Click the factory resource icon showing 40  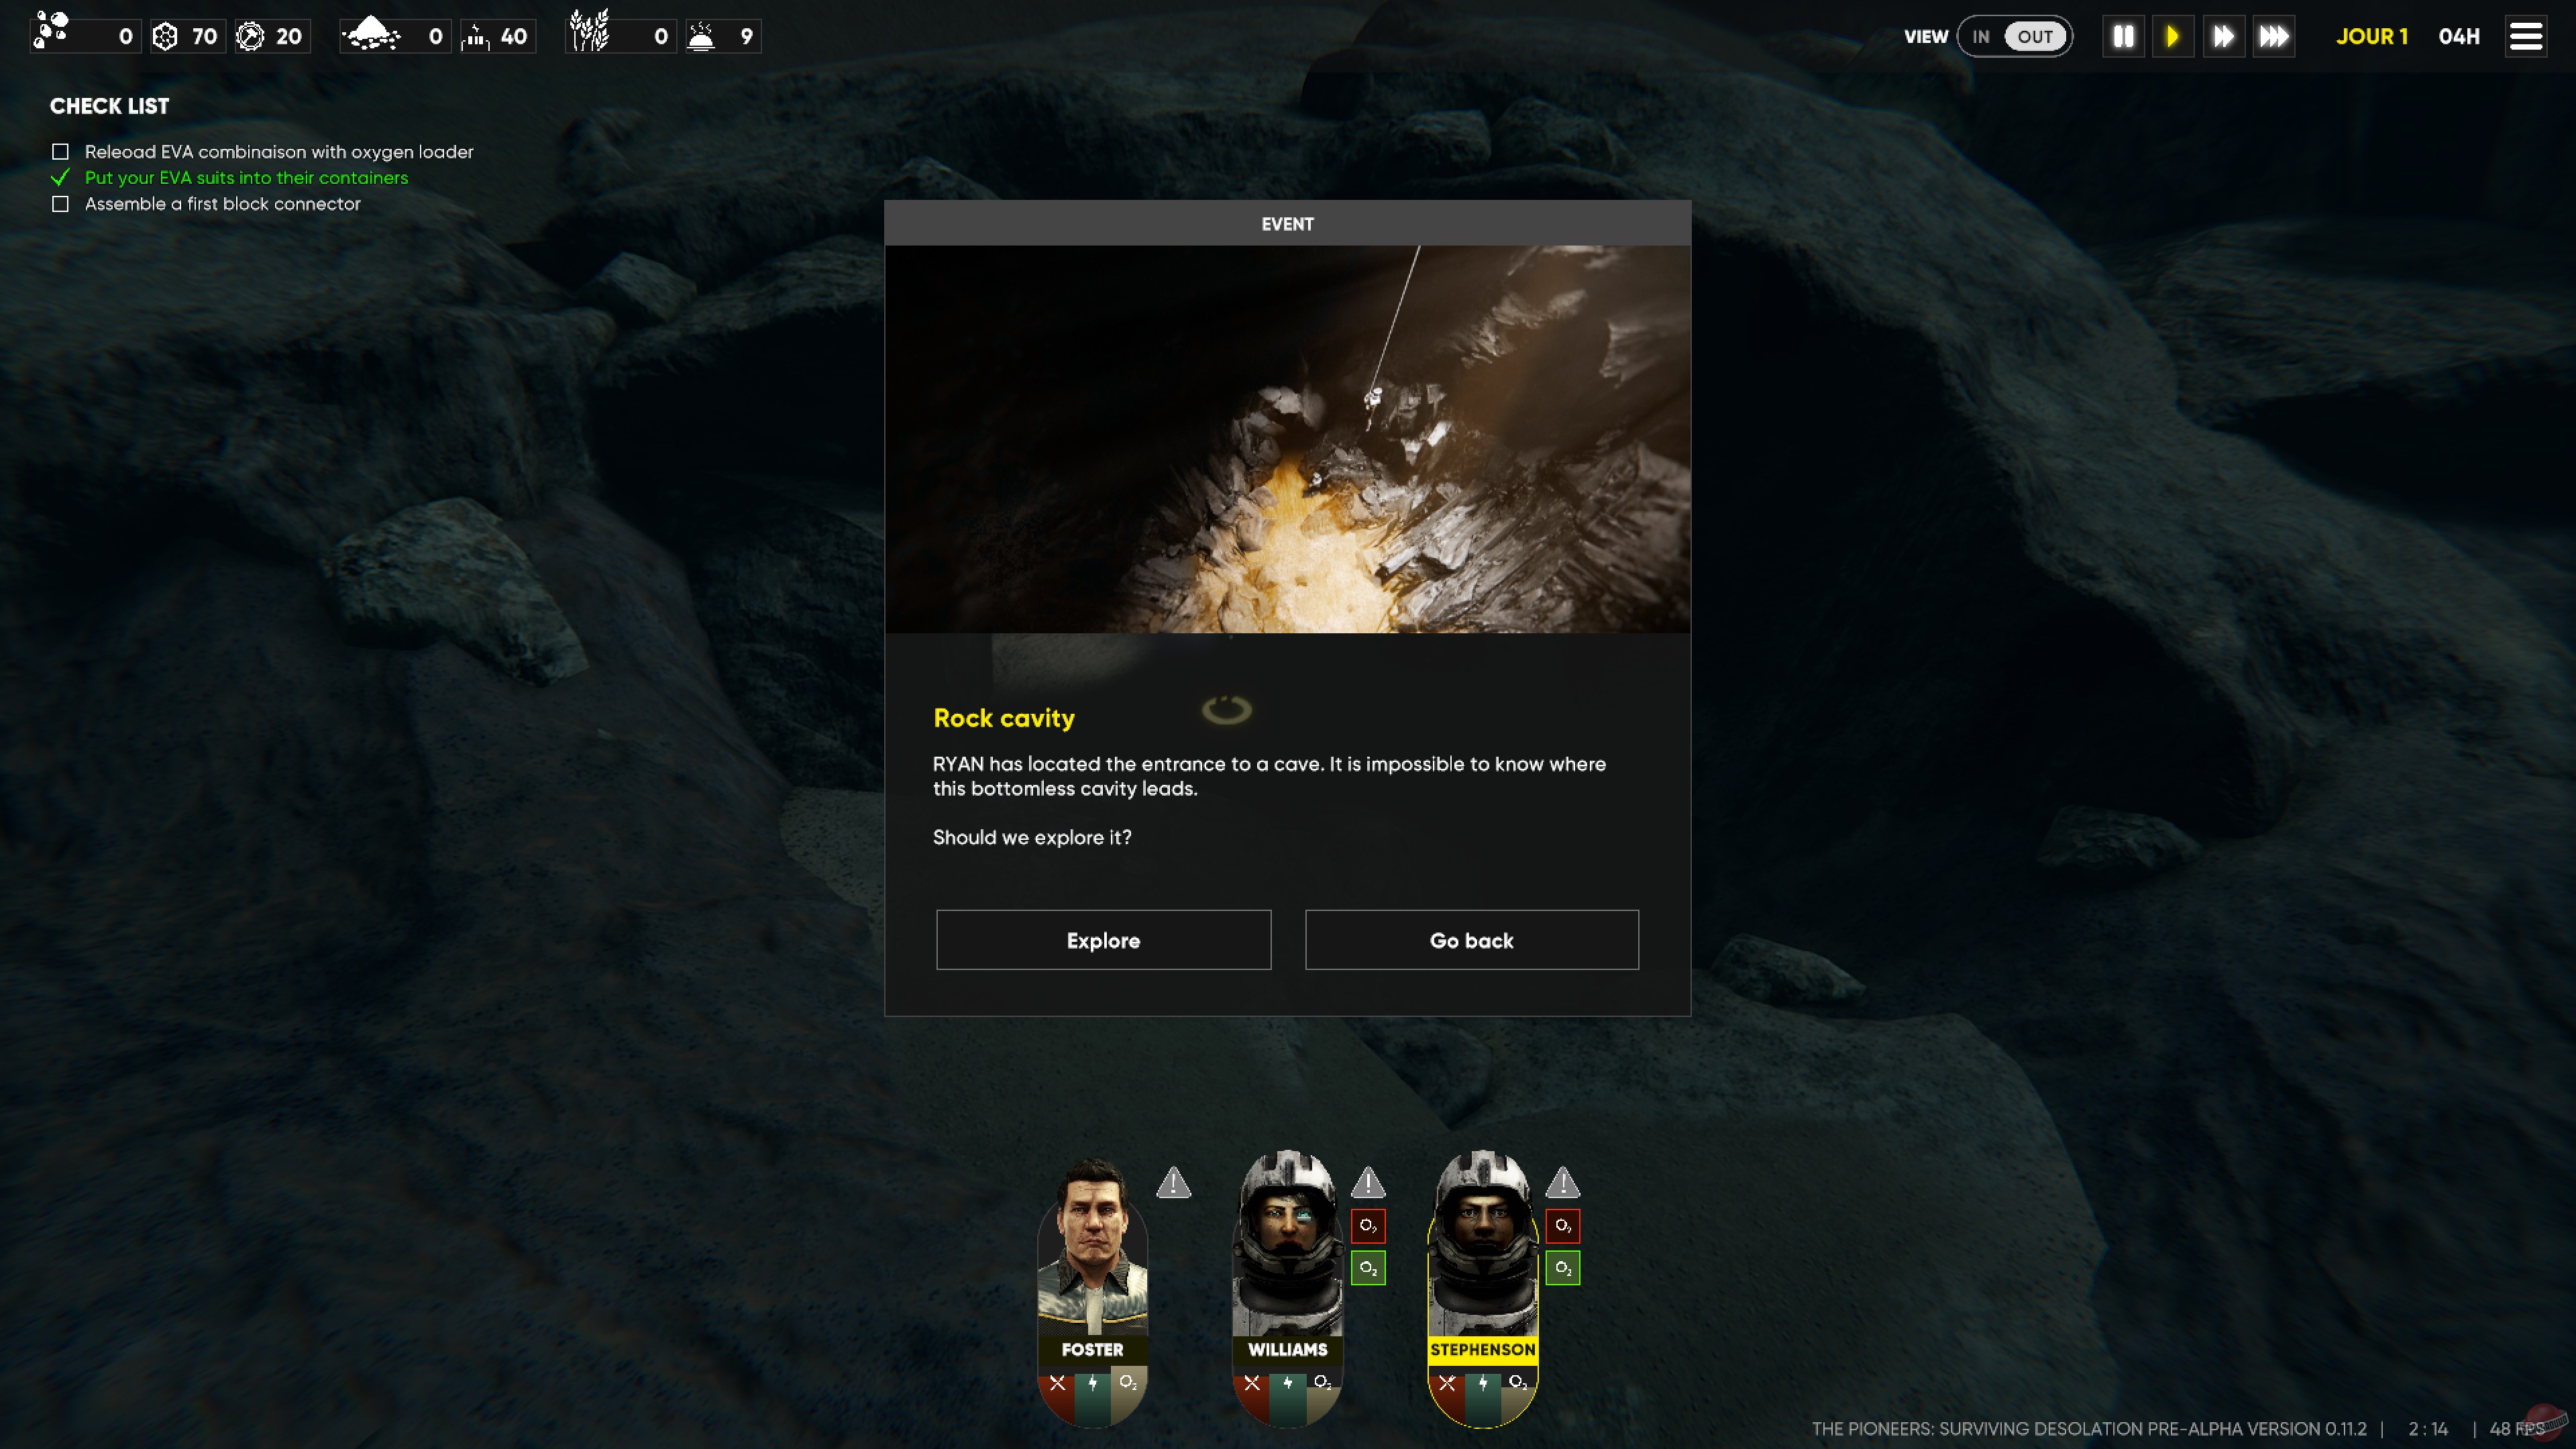[x=477, y=35]
